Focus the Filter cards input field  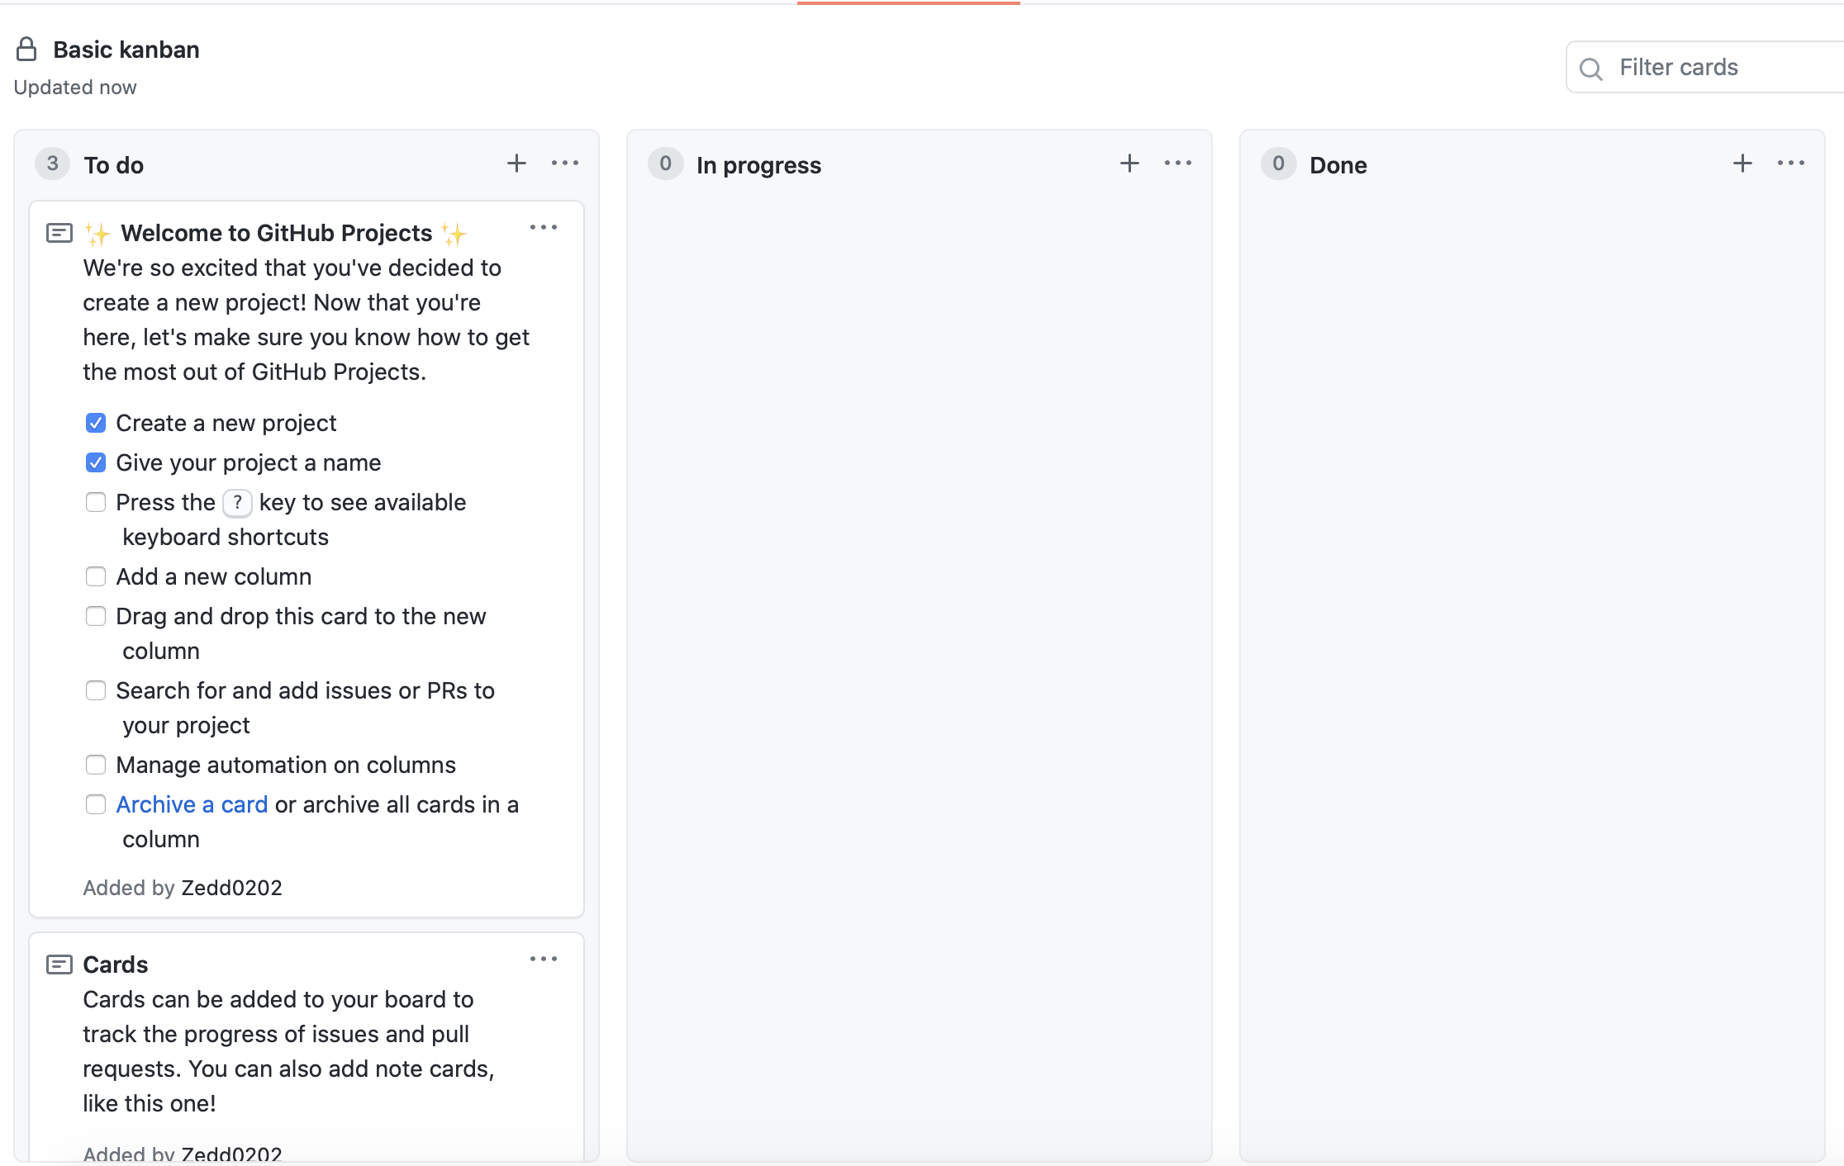pyautogui.click(x=1705, y=67)
